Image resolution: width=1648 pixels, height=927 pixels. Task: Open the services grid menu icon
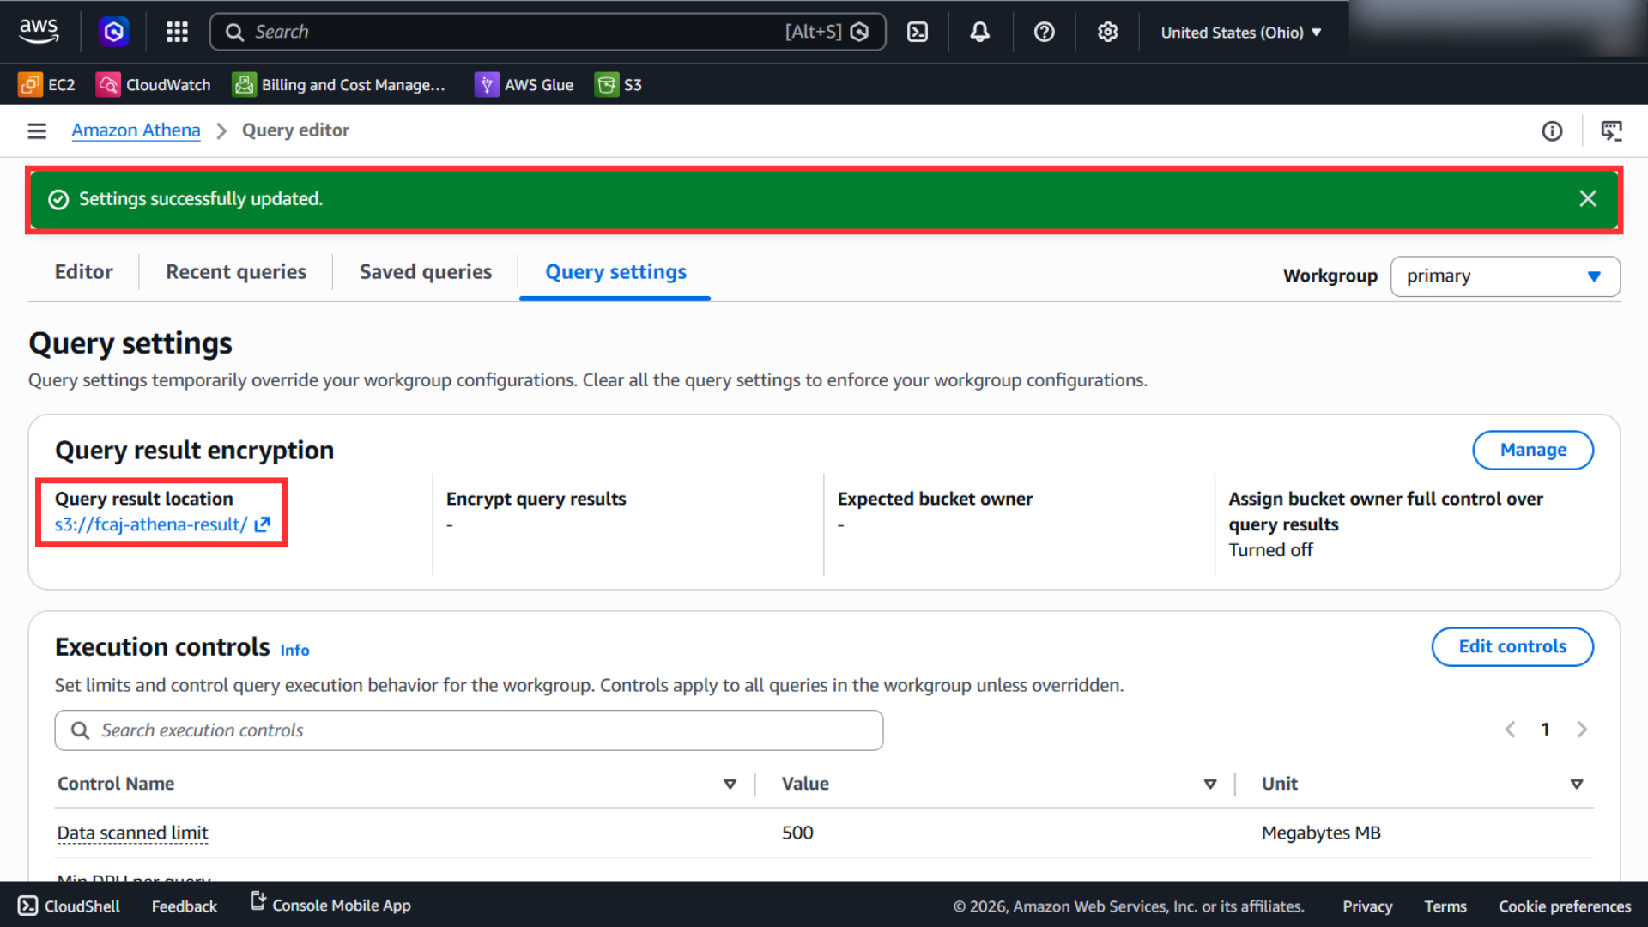click(177, 32)
